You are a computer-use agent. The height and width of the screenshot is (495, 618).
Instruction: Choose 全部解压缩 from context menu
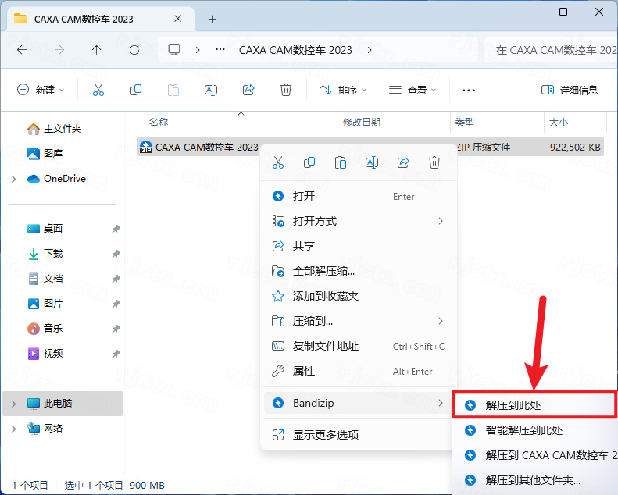(323, 272)
